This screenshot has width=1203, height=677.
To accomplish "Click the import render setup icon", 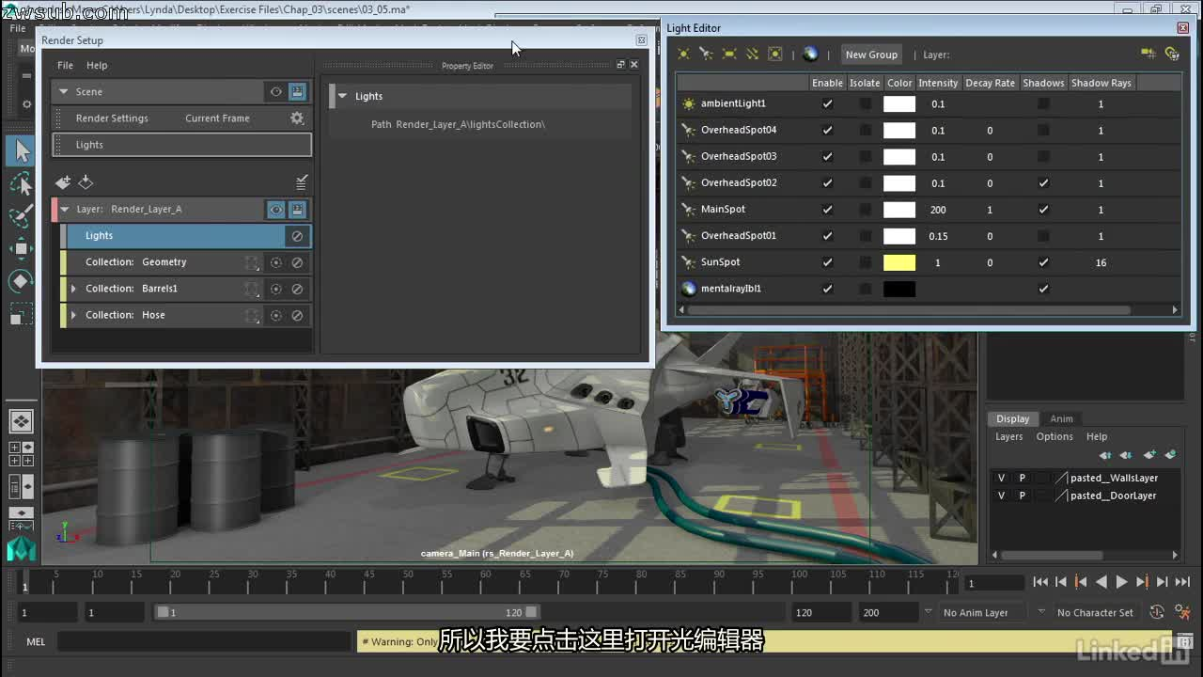I will tap(86, 181).
